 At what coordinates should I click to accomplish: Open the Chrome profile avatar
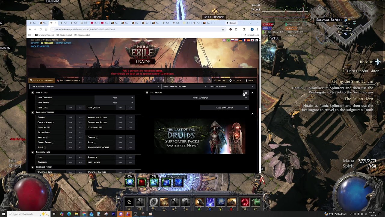[x=252, y=29]
